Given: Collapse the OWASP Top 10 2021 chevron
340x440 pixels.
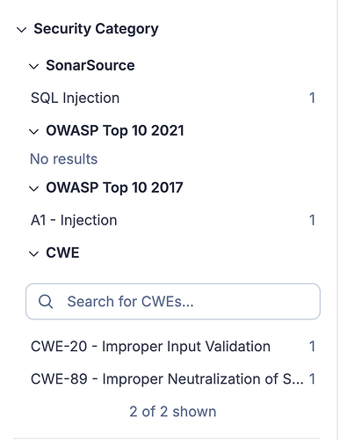Looking at the screenshot, I should 33,131.
